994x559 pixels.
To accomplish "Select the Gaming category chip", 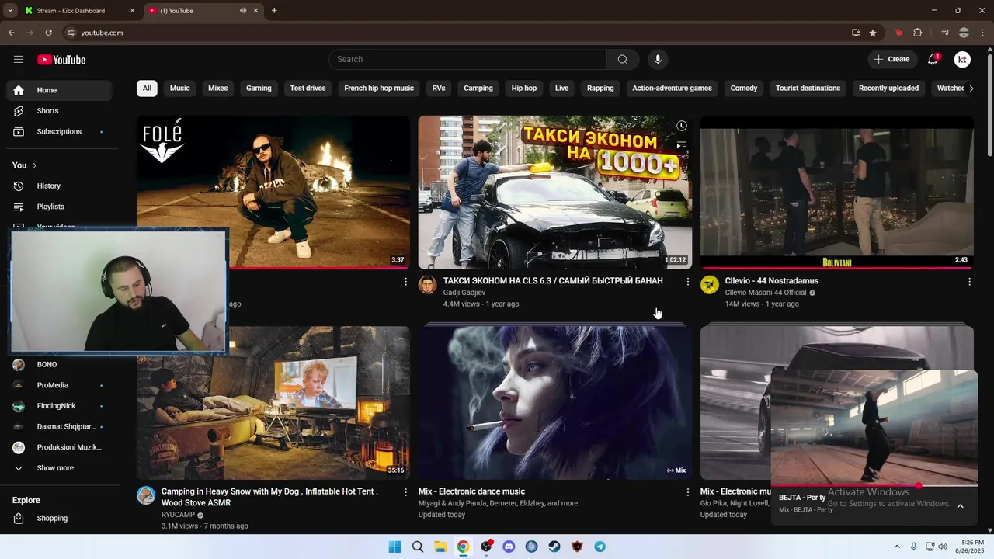I will (259, 89).
